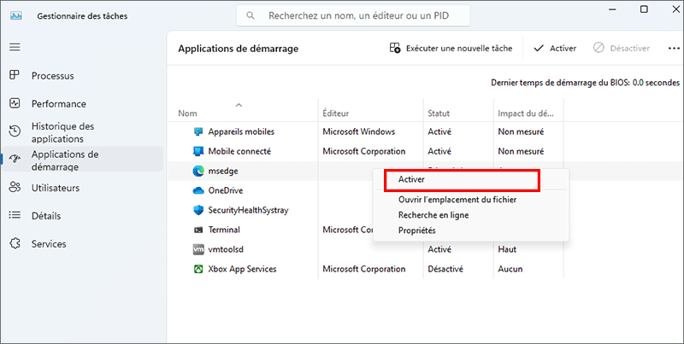Screen dimensions: 684x344
Task: Click Aucun impact value for Xbox
Action: point(510,269)
